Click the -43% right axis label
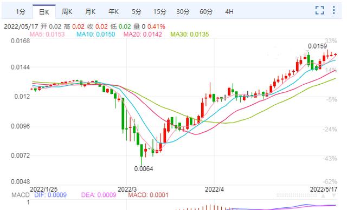 tap(330, 159)
